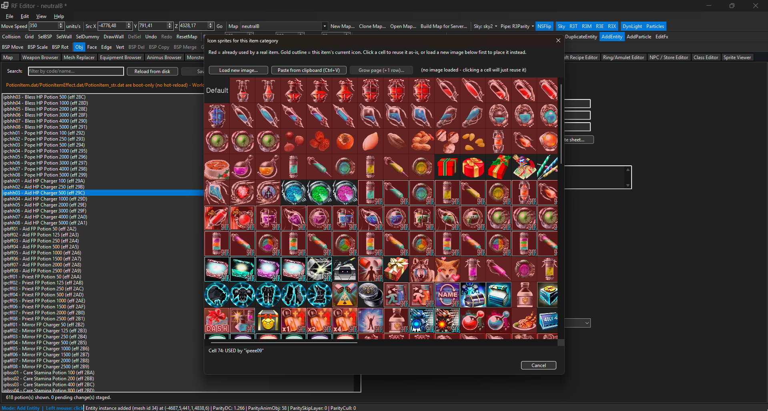
Task: Click Load new image button
Action: (x=239, y=70)
